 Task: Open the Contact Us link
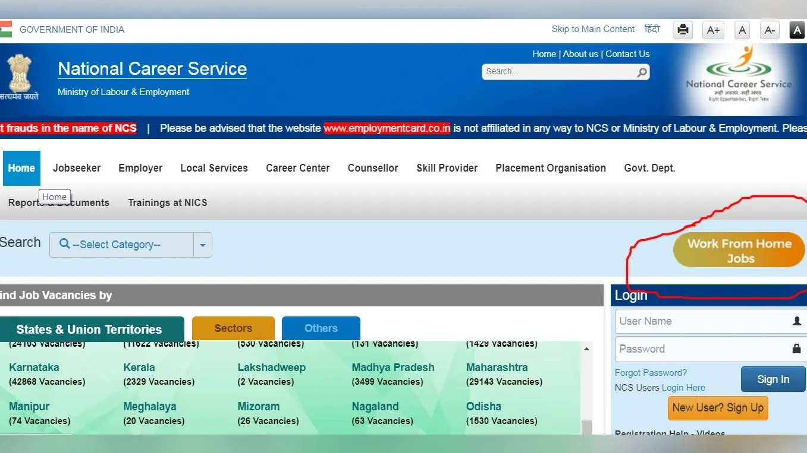pyautogui.click(x=627, y=54)
